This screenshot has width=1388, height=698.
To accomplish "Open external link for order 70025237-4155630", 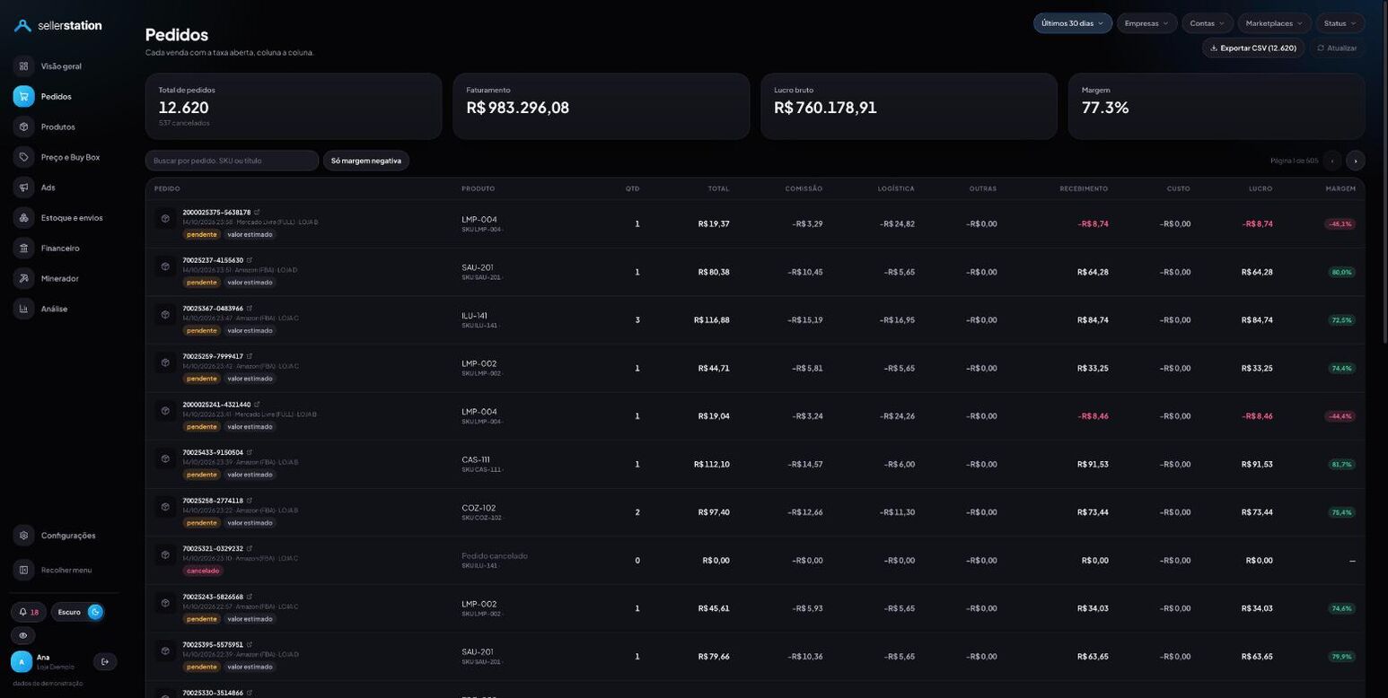I will click(x=250, y=260).
